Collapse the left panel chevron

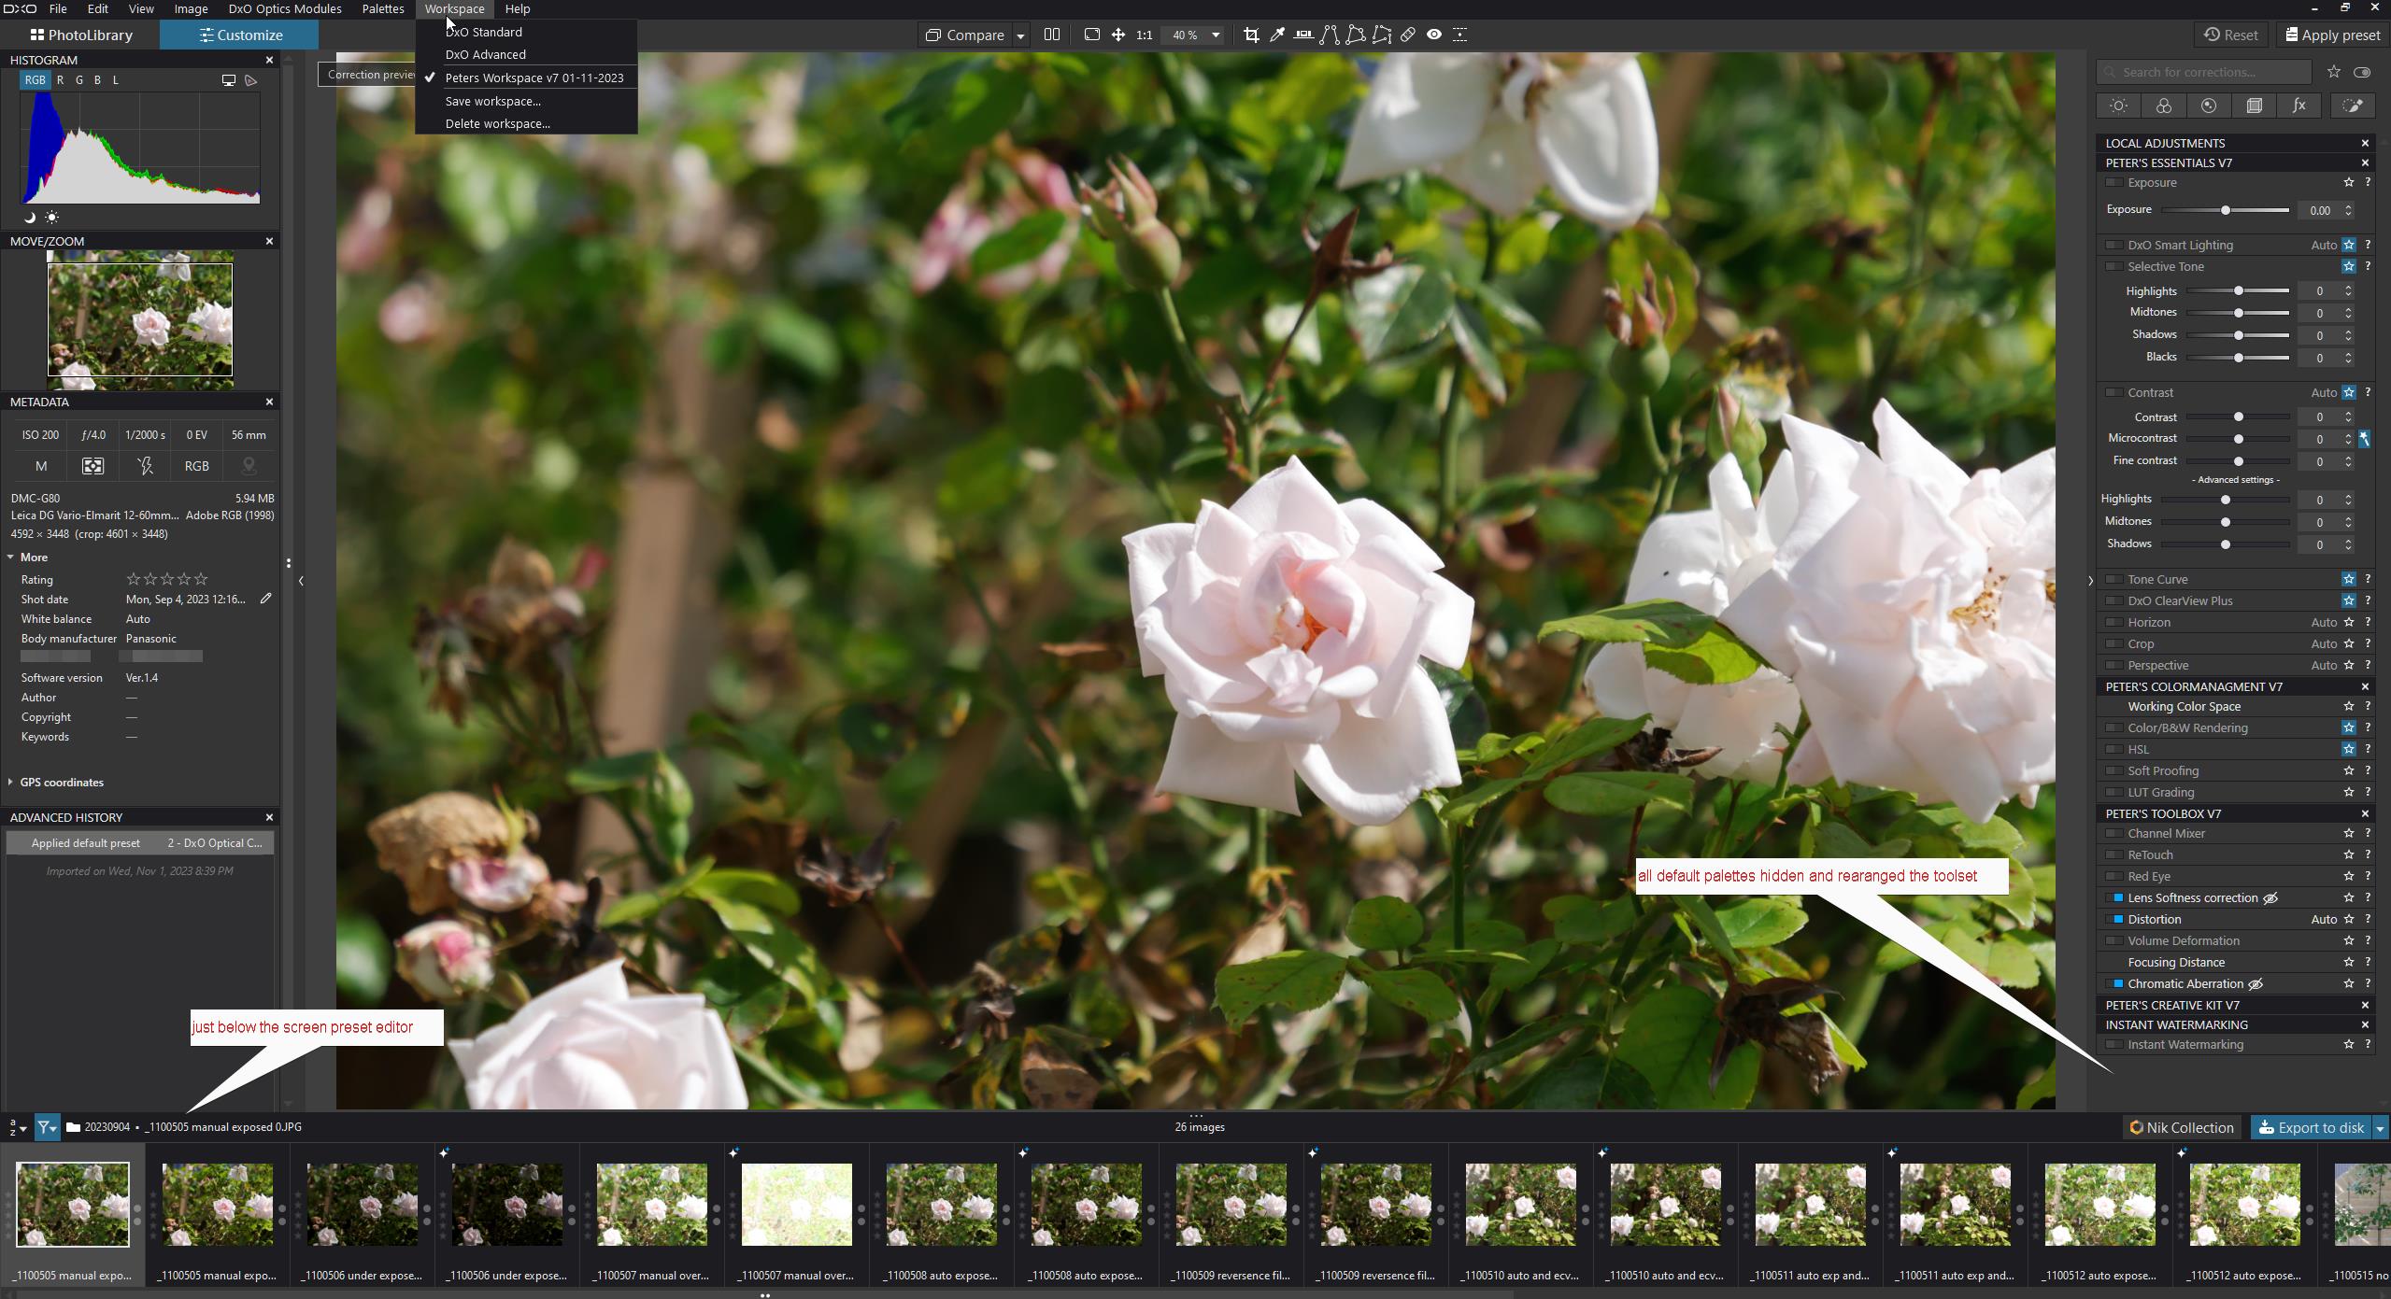pyautogui.click(x=301, y=581)
